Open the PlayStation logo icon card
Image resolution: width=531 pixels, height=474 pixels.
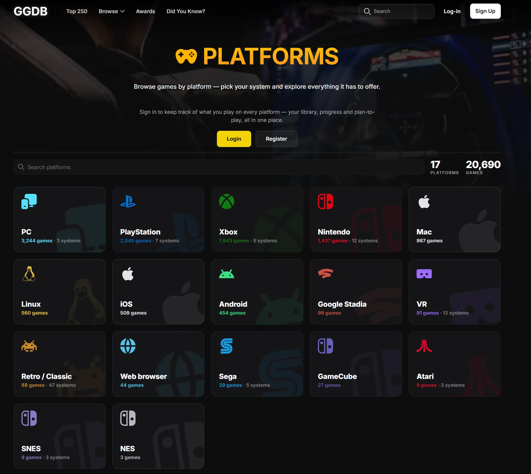click(x=128, y=202)
